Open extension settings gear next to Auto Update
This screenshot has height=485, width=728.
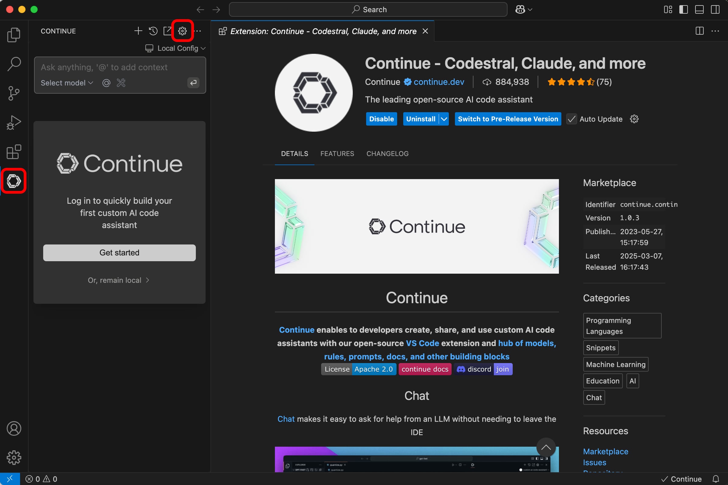pos(634,119)
